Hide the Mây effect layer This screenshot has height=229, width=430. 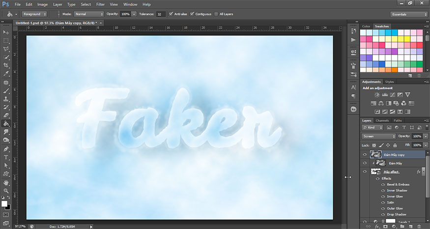point(365,172)
